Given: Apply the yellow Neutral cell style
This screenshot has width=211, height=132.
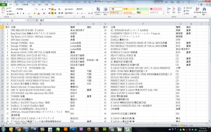Looking at the screenshot, I should point(129,9).
